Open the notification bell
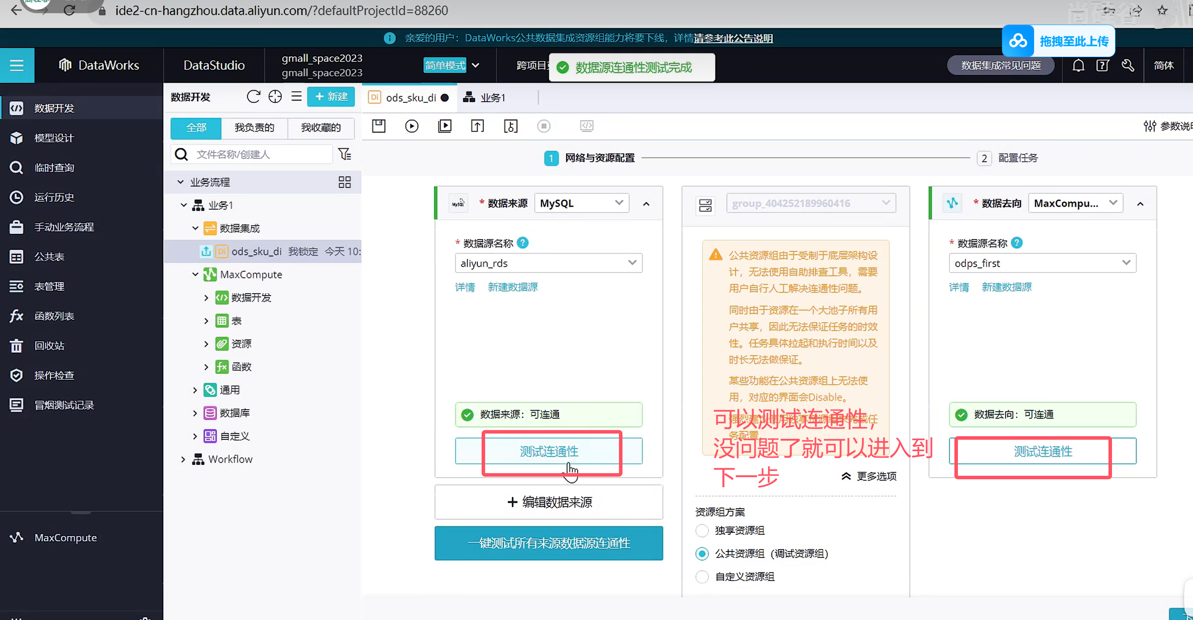Screen dimensions: 1193x620 coord(1078,65)
